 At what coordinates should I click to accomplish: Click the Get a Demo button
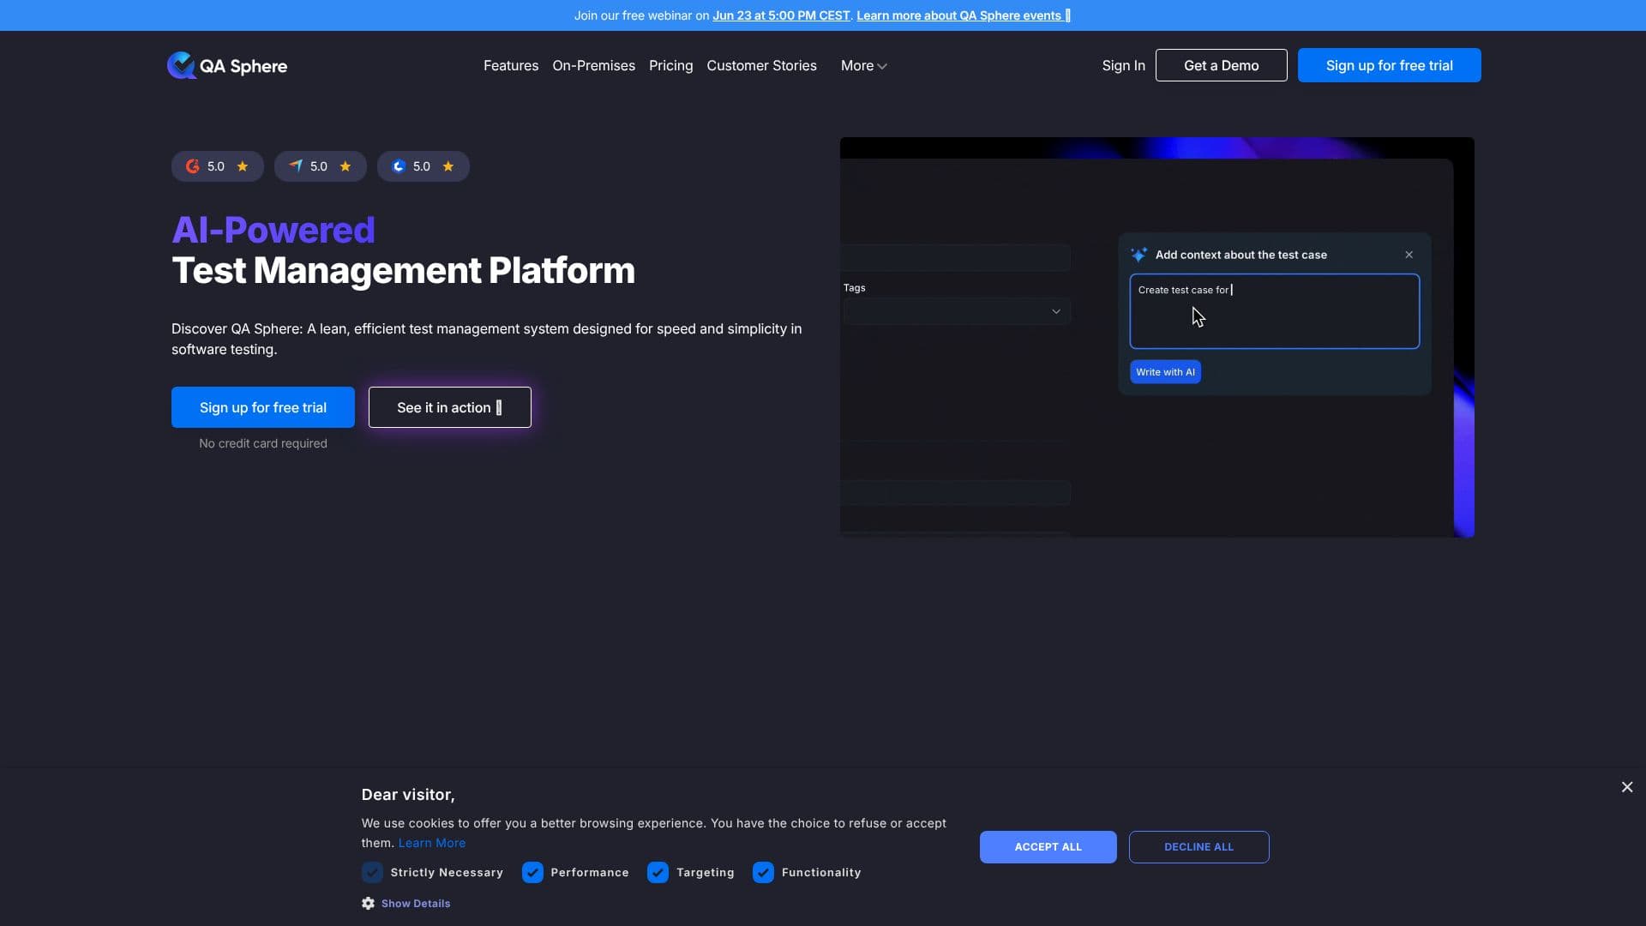[x=1221, y=65]
